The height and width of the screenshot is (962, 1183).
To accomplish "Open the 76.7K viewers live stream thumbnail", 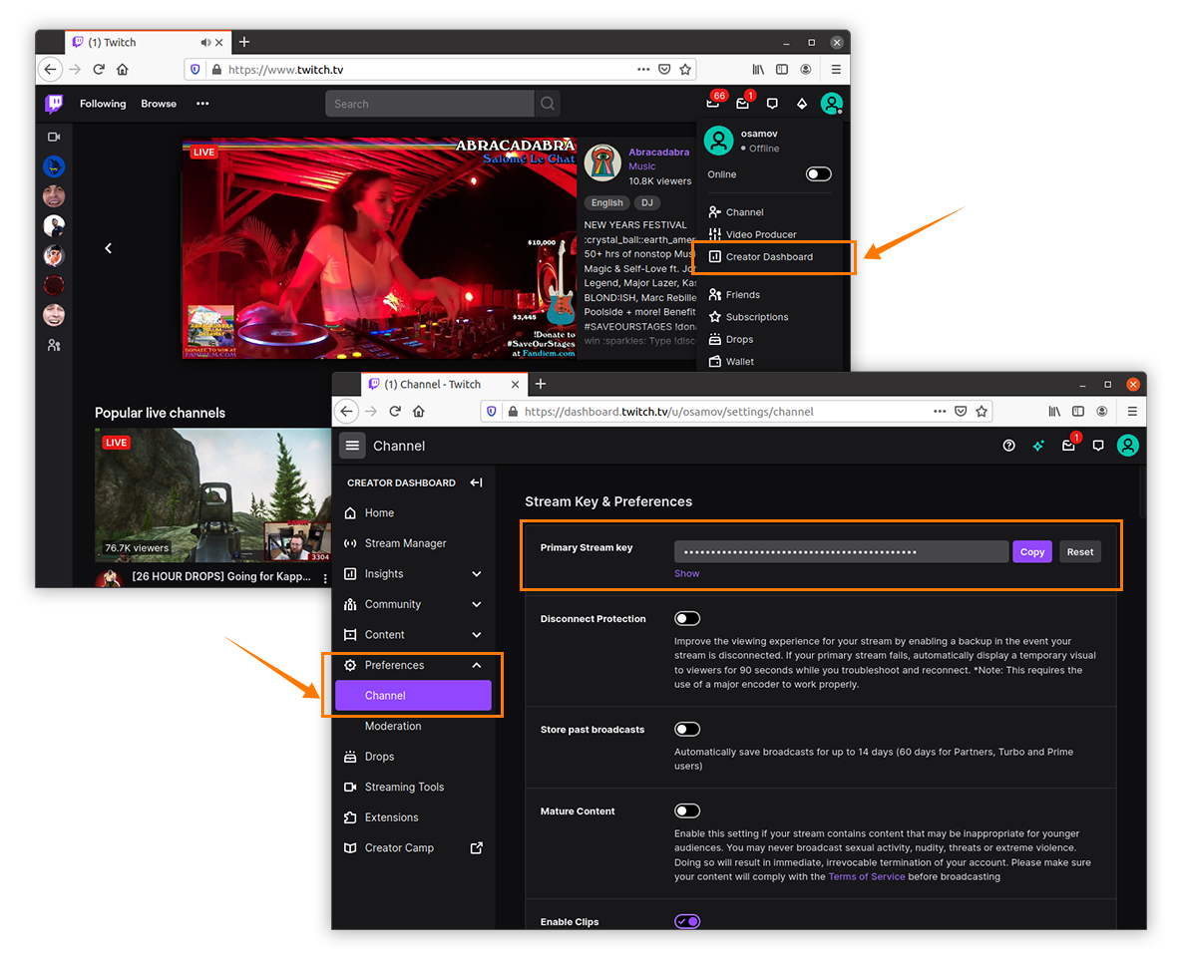I will [x=212, y=495].
